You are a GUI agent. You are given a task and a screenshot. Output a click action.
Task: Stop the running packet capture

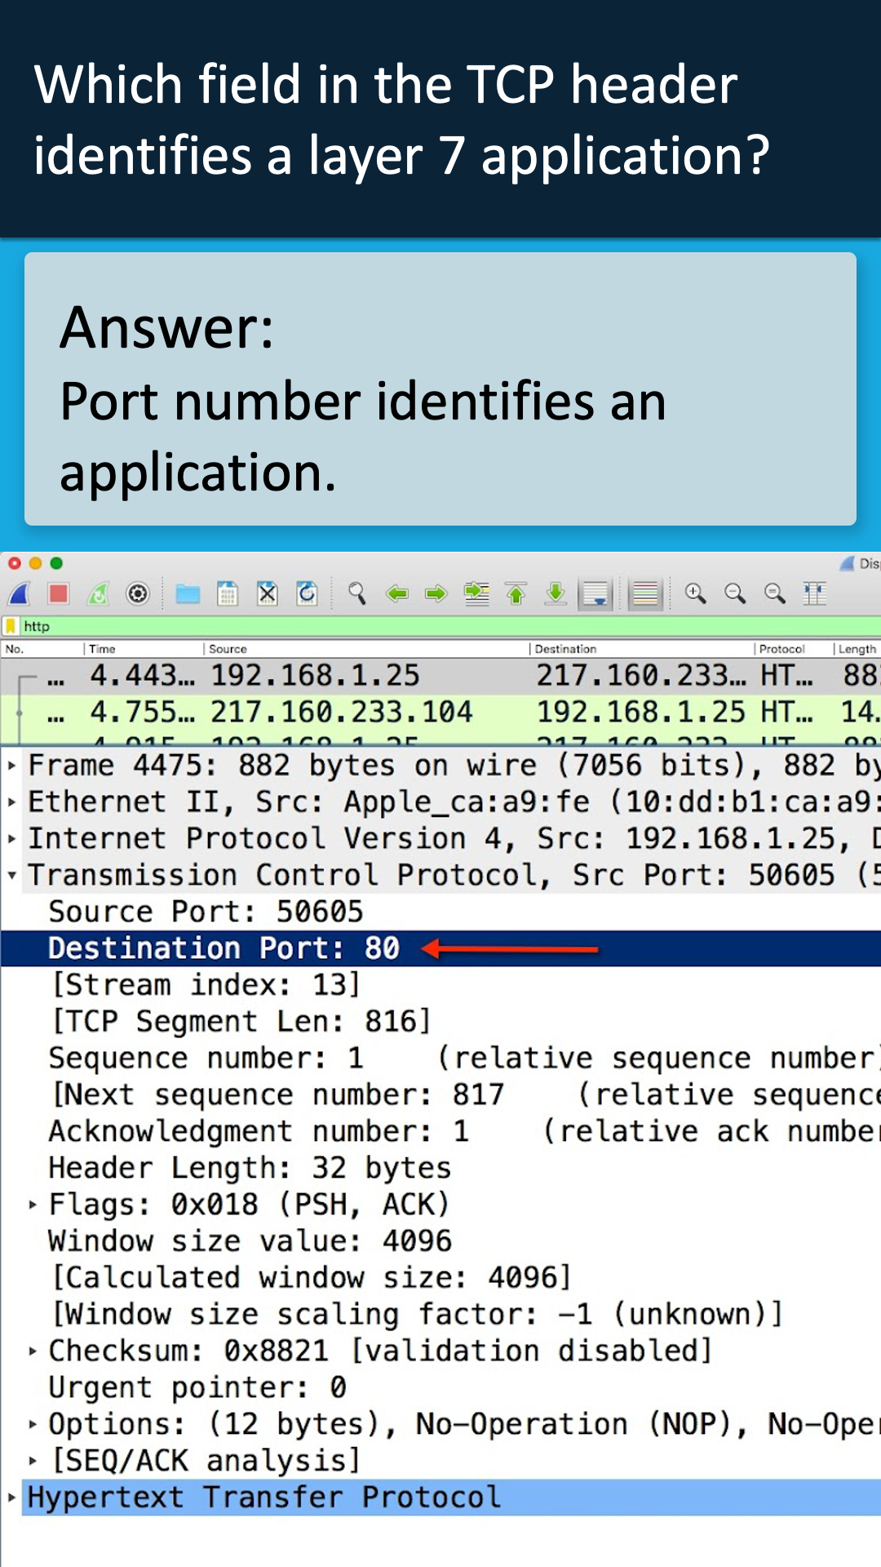point(59,593)
